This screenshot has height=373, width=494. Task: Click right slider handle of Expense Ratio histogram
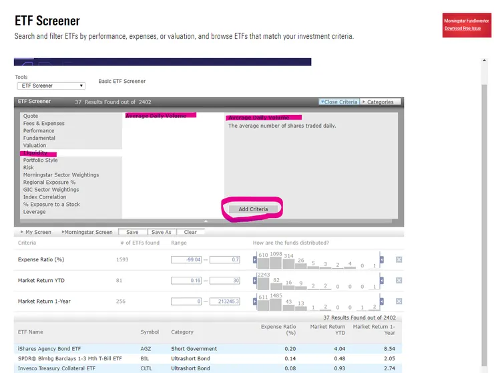coord(382,260)
